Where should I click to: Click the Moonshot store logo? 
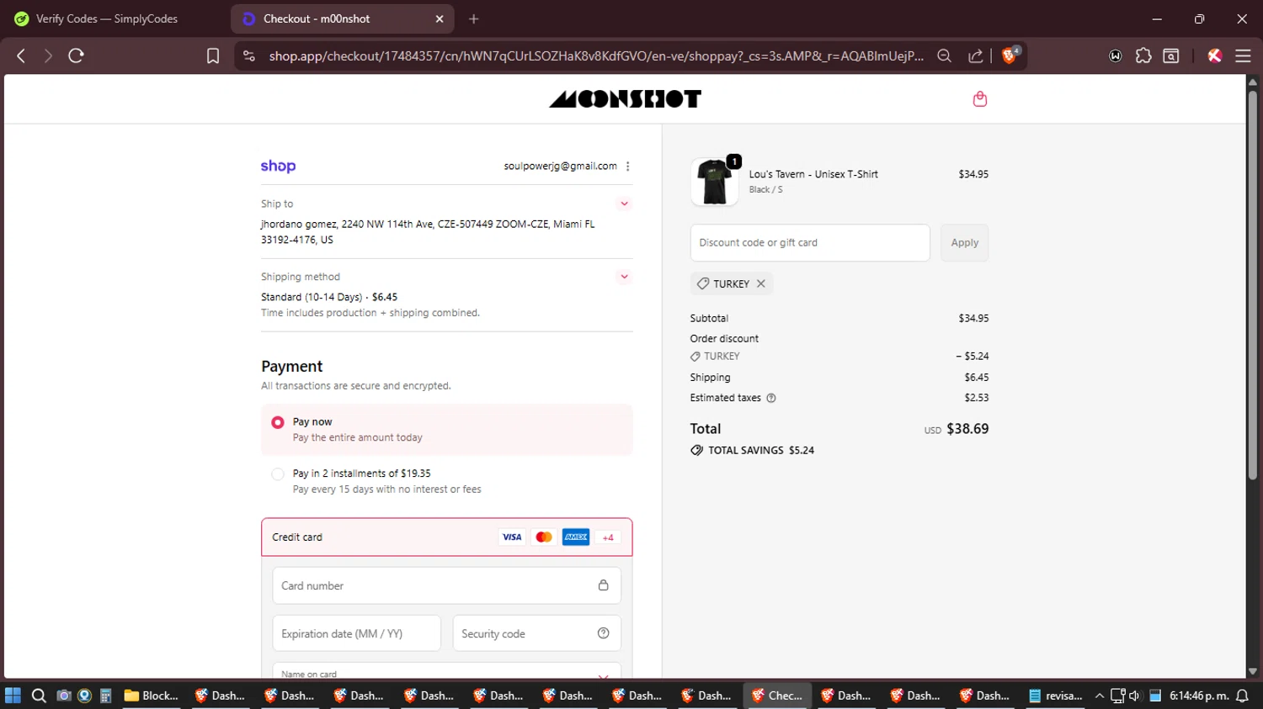click(x=625, y=99)
